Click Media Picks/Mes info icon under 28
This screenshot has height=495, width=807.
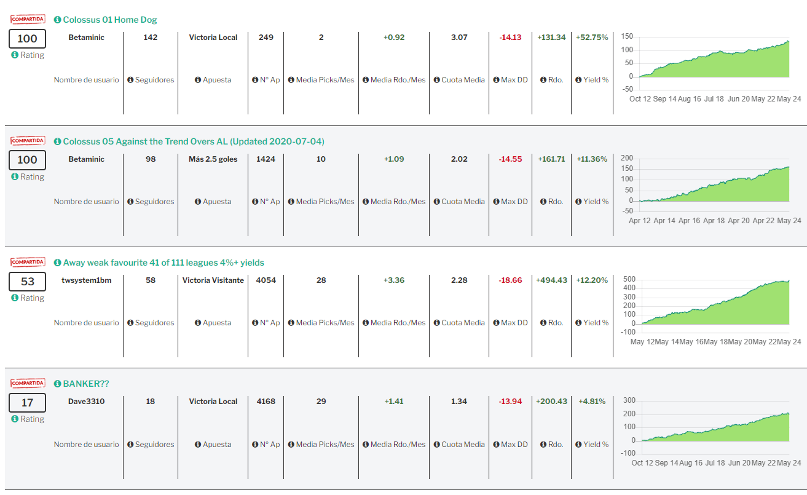pos(291,323)
